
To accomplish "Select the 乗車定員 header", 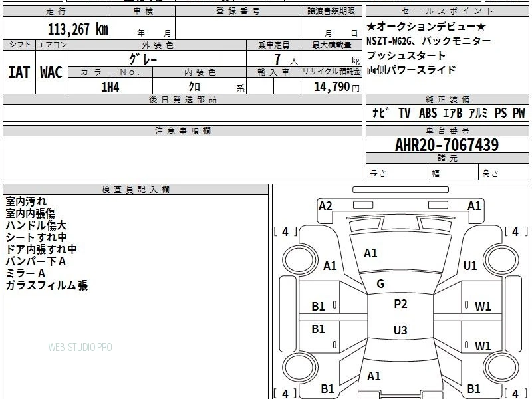I will coord(274,45).
